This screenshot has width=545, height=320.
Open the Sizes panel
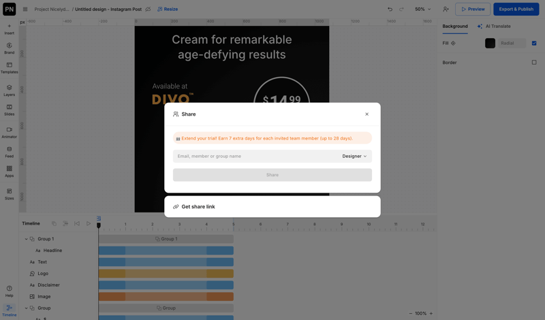(x=9, y=194)
